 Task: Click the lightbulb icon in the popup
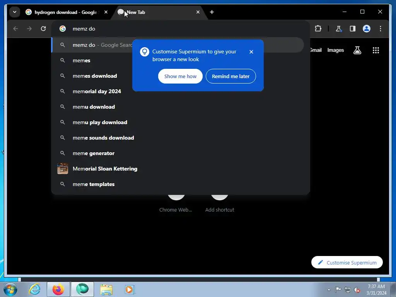click(x=145, y=52)
